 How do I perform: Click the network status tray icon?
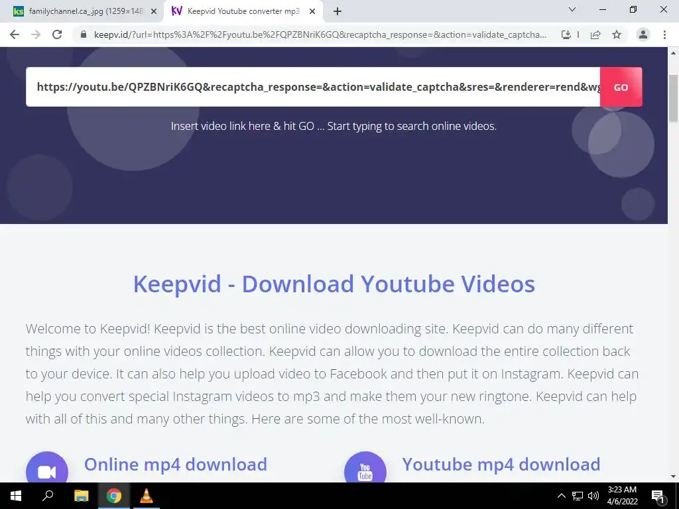(x=578, y=496)
